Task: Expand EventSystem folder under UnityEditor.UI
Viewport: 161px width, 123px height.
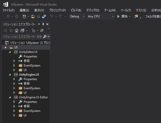Action: [14, 66]
